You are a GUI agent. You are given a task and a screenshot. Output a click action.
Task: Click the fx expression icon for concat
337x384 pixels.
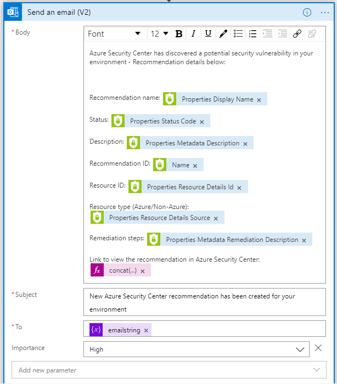point(97,270)
